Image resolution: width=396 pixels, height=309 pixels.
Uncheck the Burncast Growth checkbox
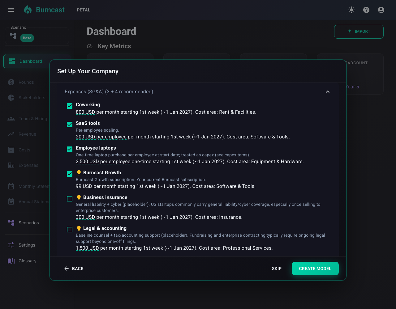point(70,174)
